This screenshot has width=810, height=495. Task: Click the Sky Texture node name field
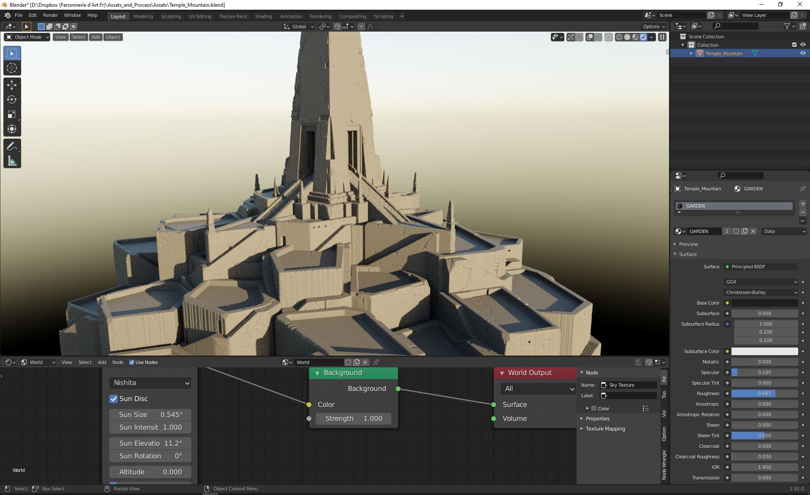[x=631, y=385]
